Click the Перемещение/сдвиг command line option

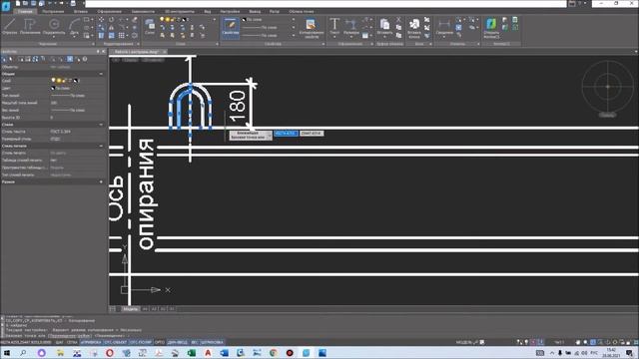click(69, 336)
